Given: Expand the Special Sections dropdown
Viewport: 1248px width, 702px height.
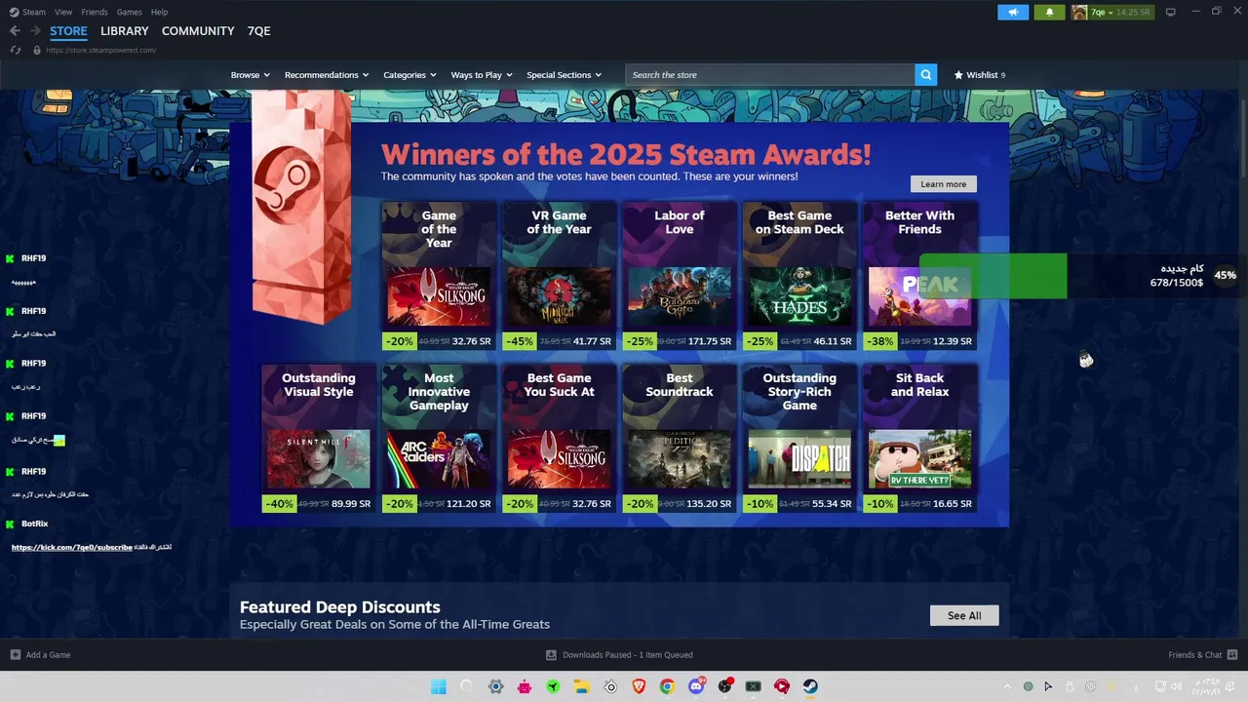Looking at the screenshot, I should coord(564,75).
